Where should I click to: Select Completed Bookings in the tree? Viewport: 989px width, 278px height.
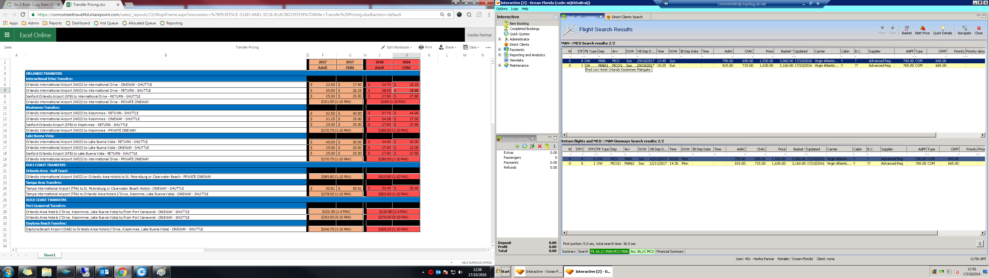(x=524, y=29)
